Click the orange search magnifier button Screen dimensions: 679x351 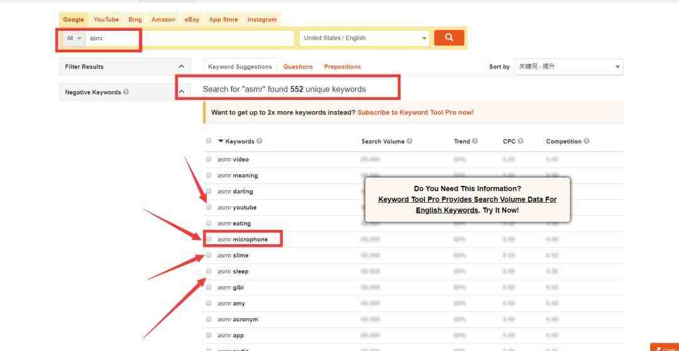[x=449, y=38]
